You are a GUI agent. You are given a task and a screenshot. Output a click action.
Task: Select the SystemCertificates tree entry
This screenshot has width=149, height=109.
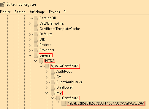click(65, 66)
